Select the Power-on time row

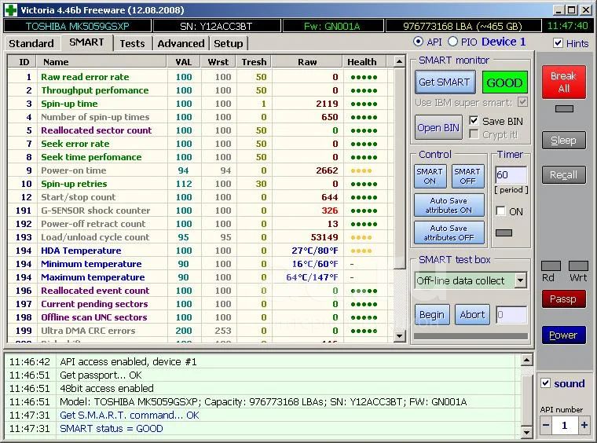pyautogui.click(x=200, y=170)
